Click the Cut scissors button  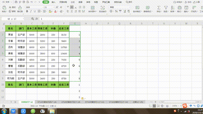coord(12,7)
